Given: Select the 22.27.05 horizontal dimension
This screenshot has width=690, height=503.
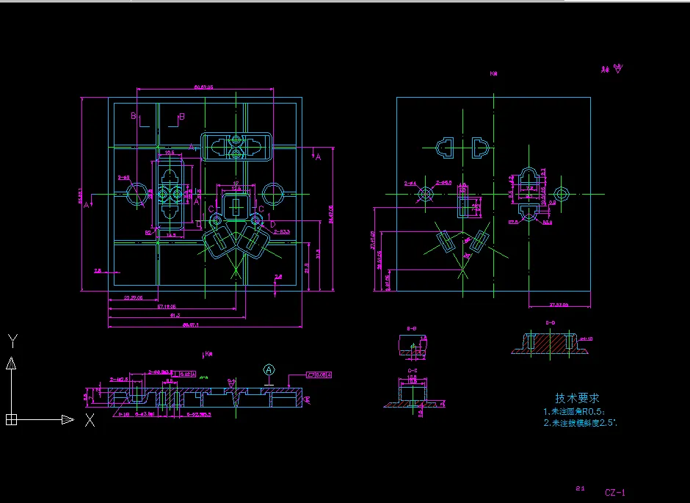Looking at the screenshot, I should 133,297.
